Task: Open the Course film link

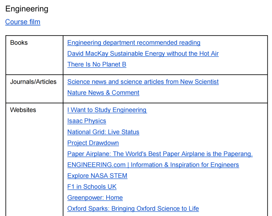Action: coord(23,22)
